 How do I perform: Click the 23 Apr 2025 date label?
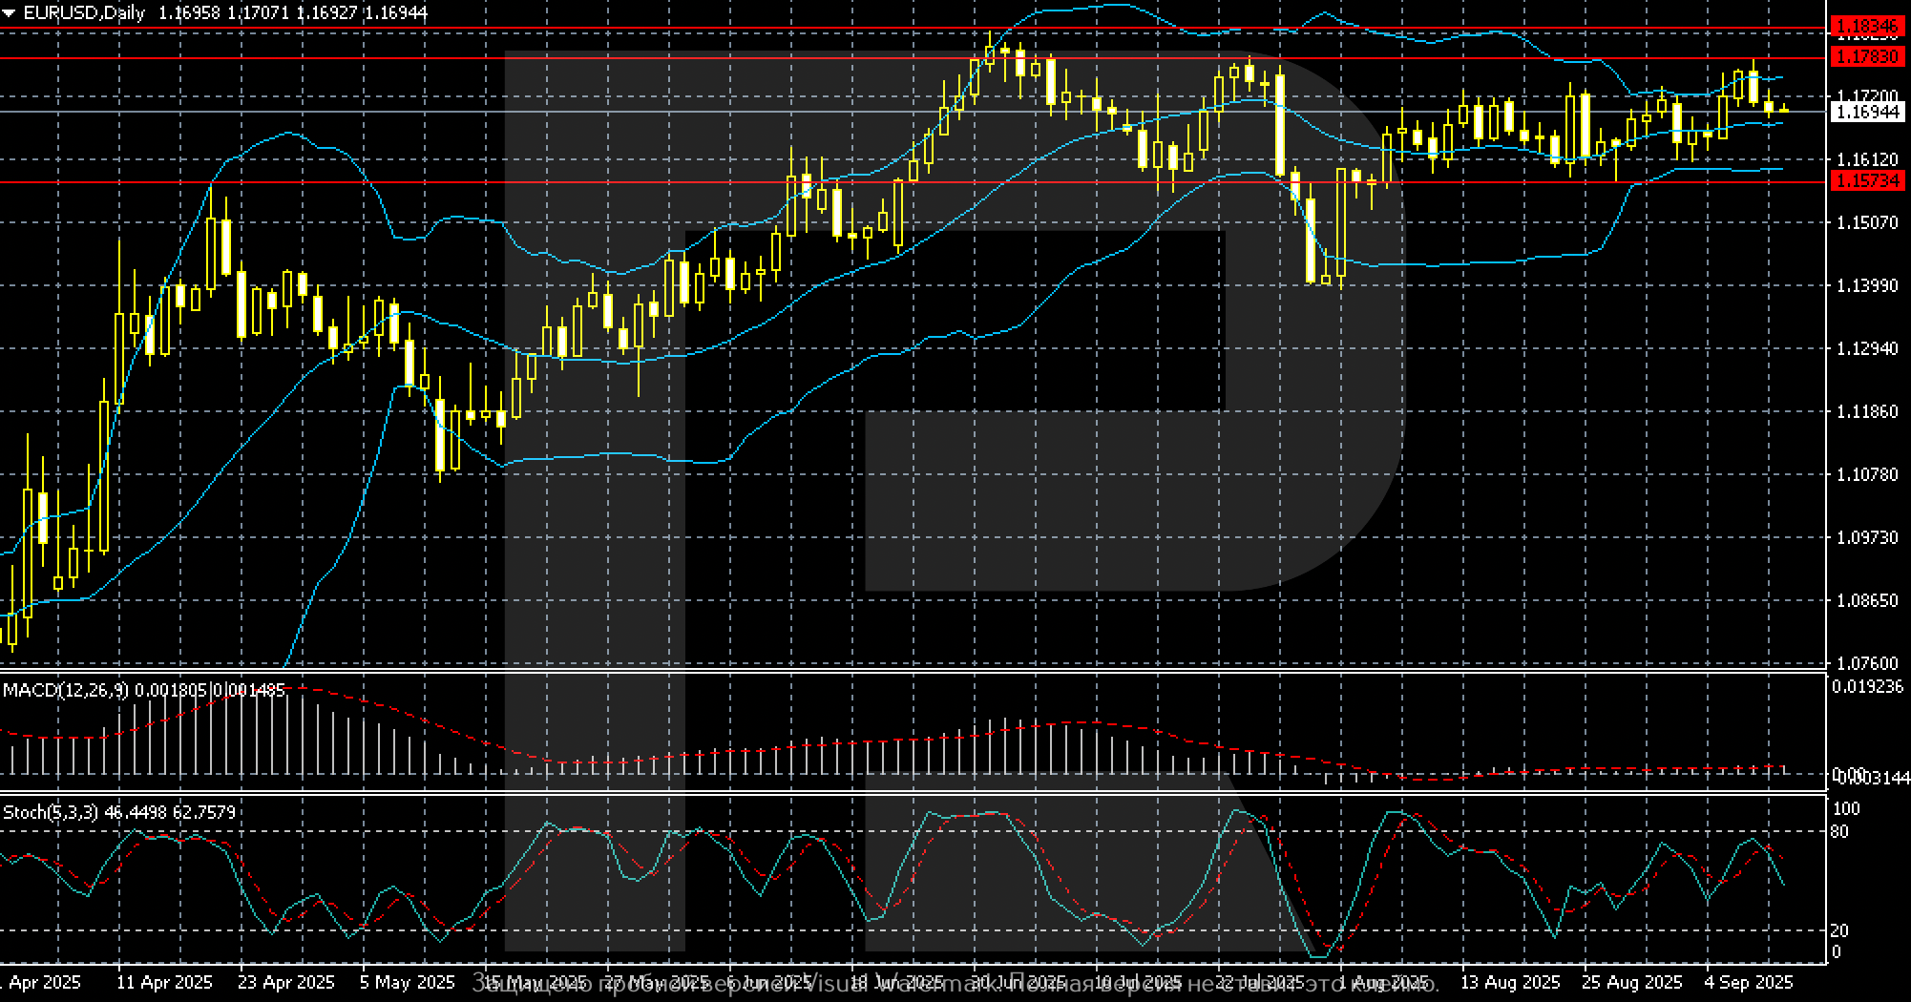[x=286, y=982]
